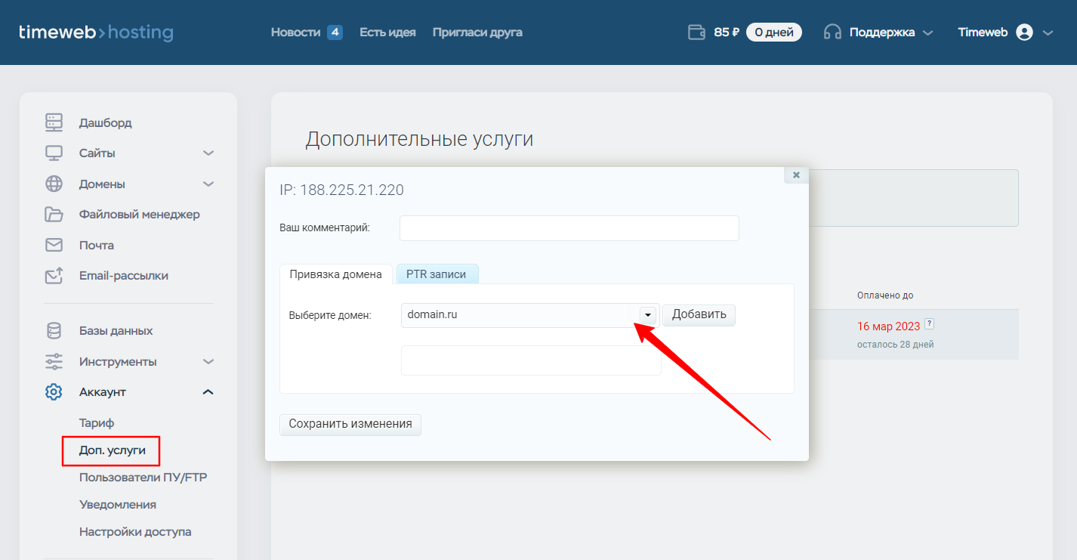Viewport: 1077px width, 560px height.
Task: Expand the Домены sidebar section
Action: (x=208, y=184)
